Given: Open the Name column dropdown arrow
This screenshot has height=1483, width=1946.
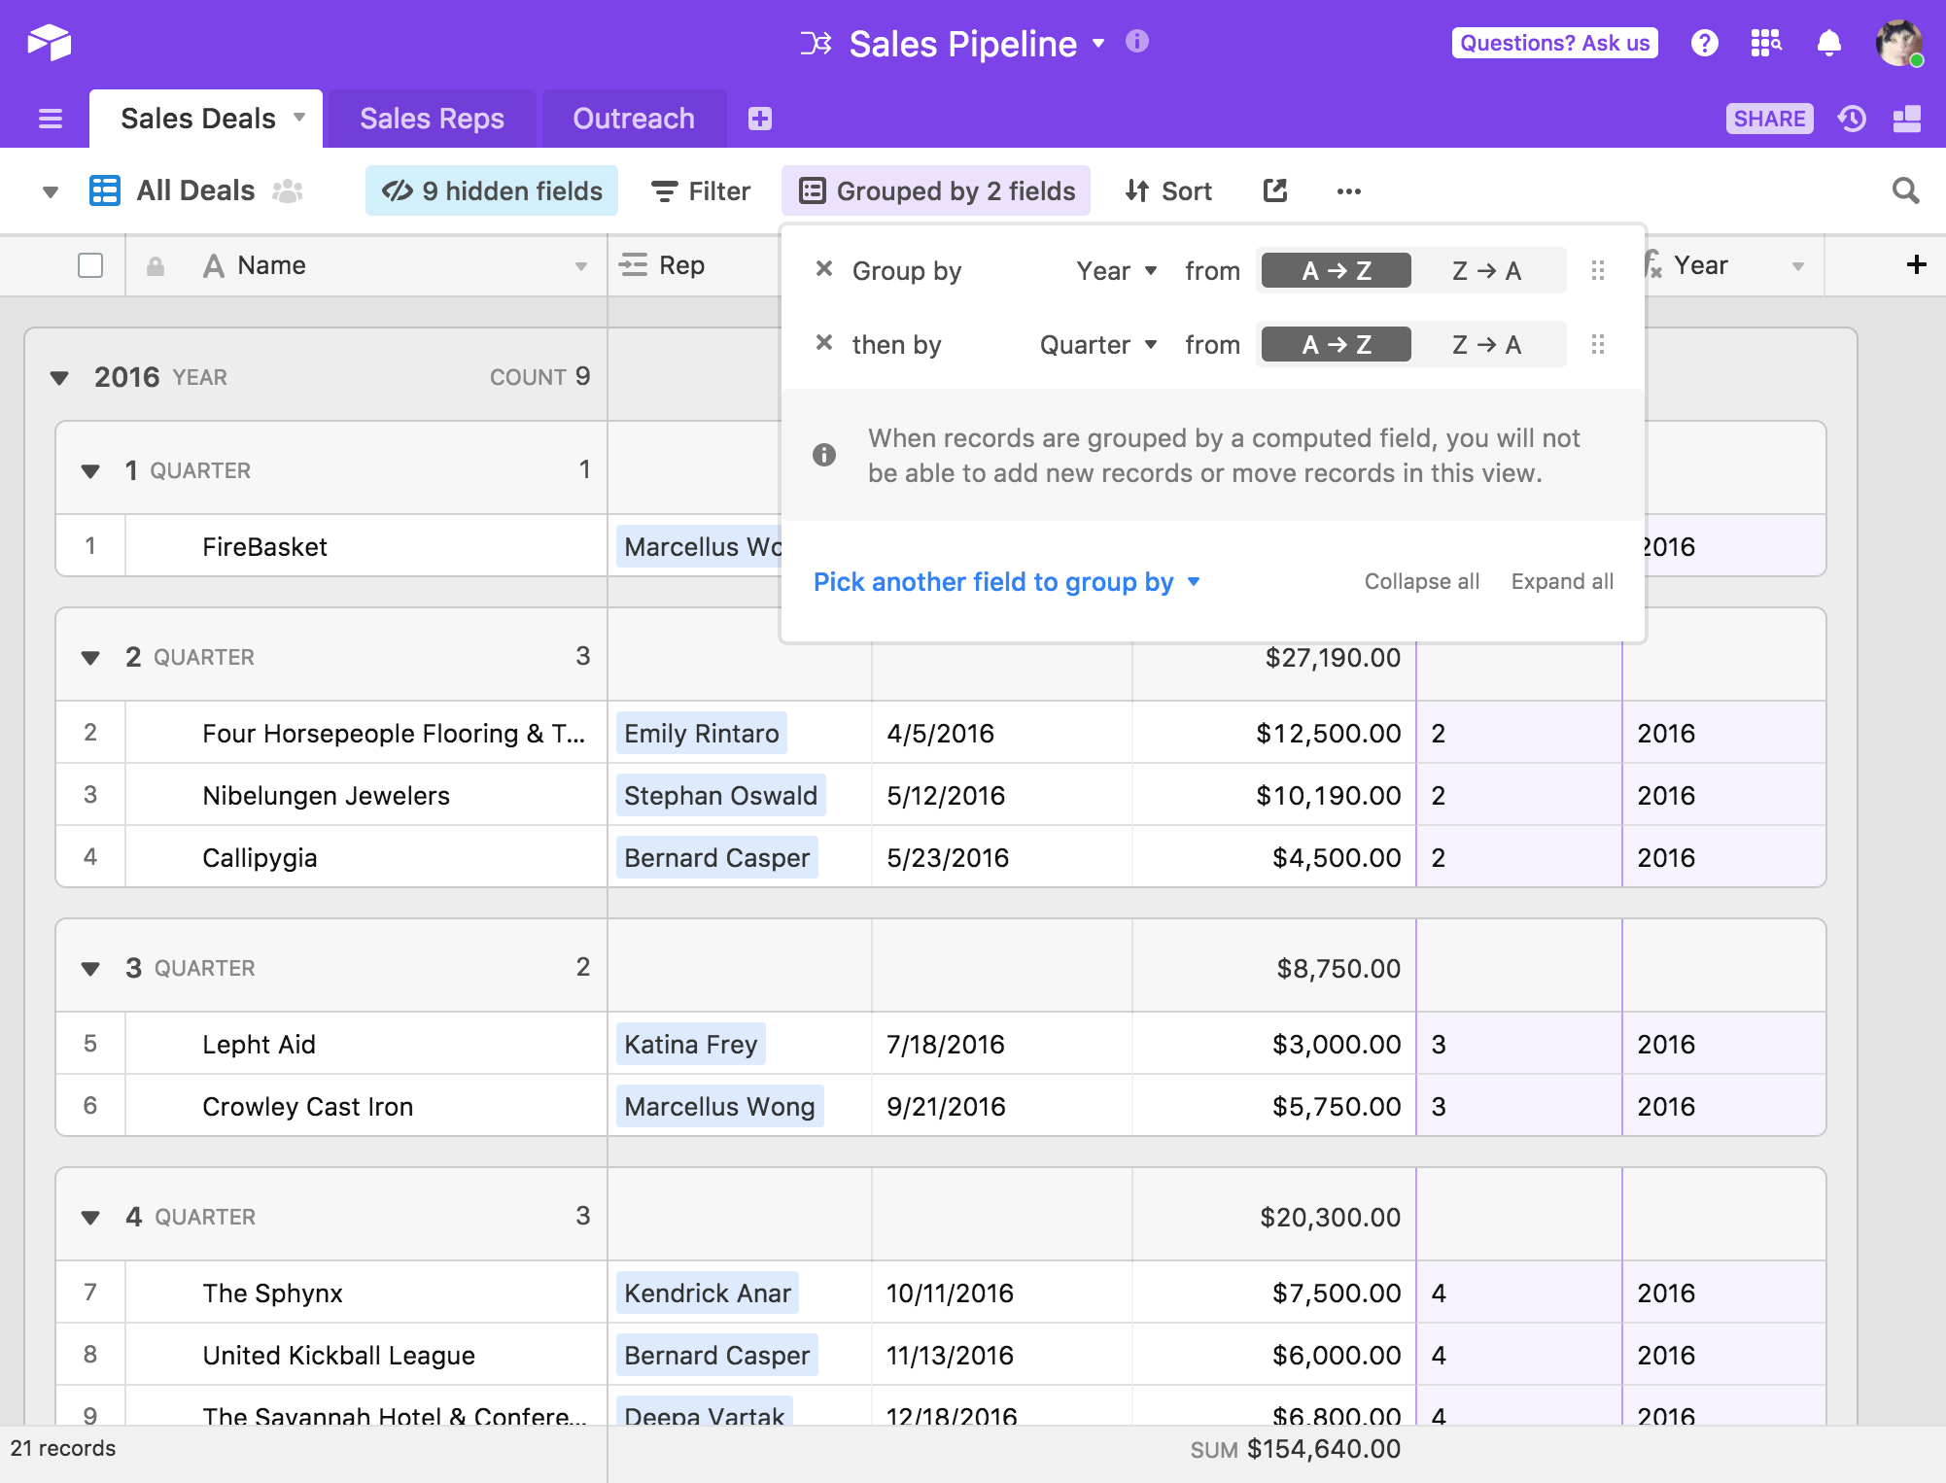Looking at the screenshot, I should coord(581,266).
